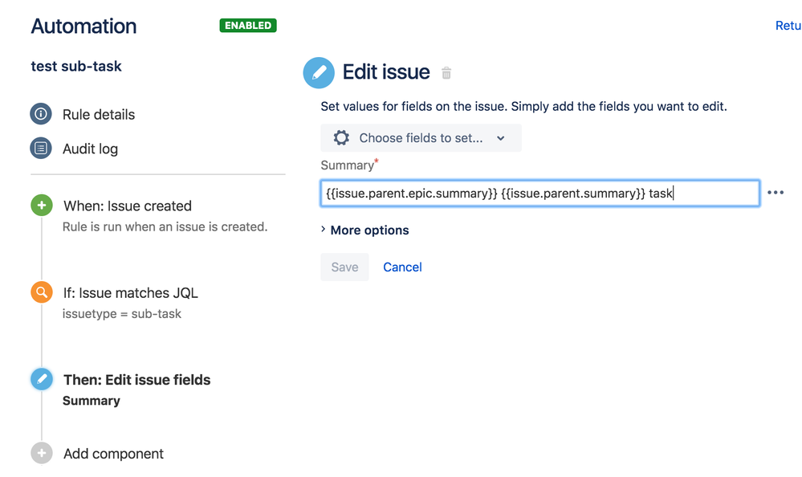Image resolution: width=802 pixels, height=477 pixels.
Task: Click the Edit issue pencil header icon
Action: point(319,72)
